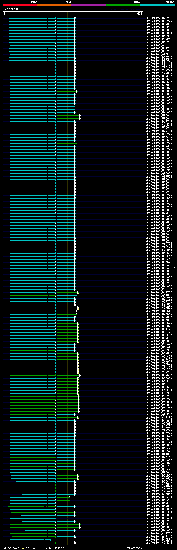The image size is (177, 550).
Task: Select the UniRef100_Q6Z382 hit label
Action: pos(159,36)
